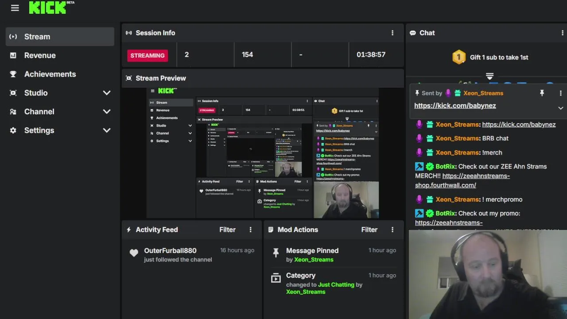Click the BotRix verified badge on merch message
Image resolution: width=567 pixels, height=319 pixels.
(430, 167)
